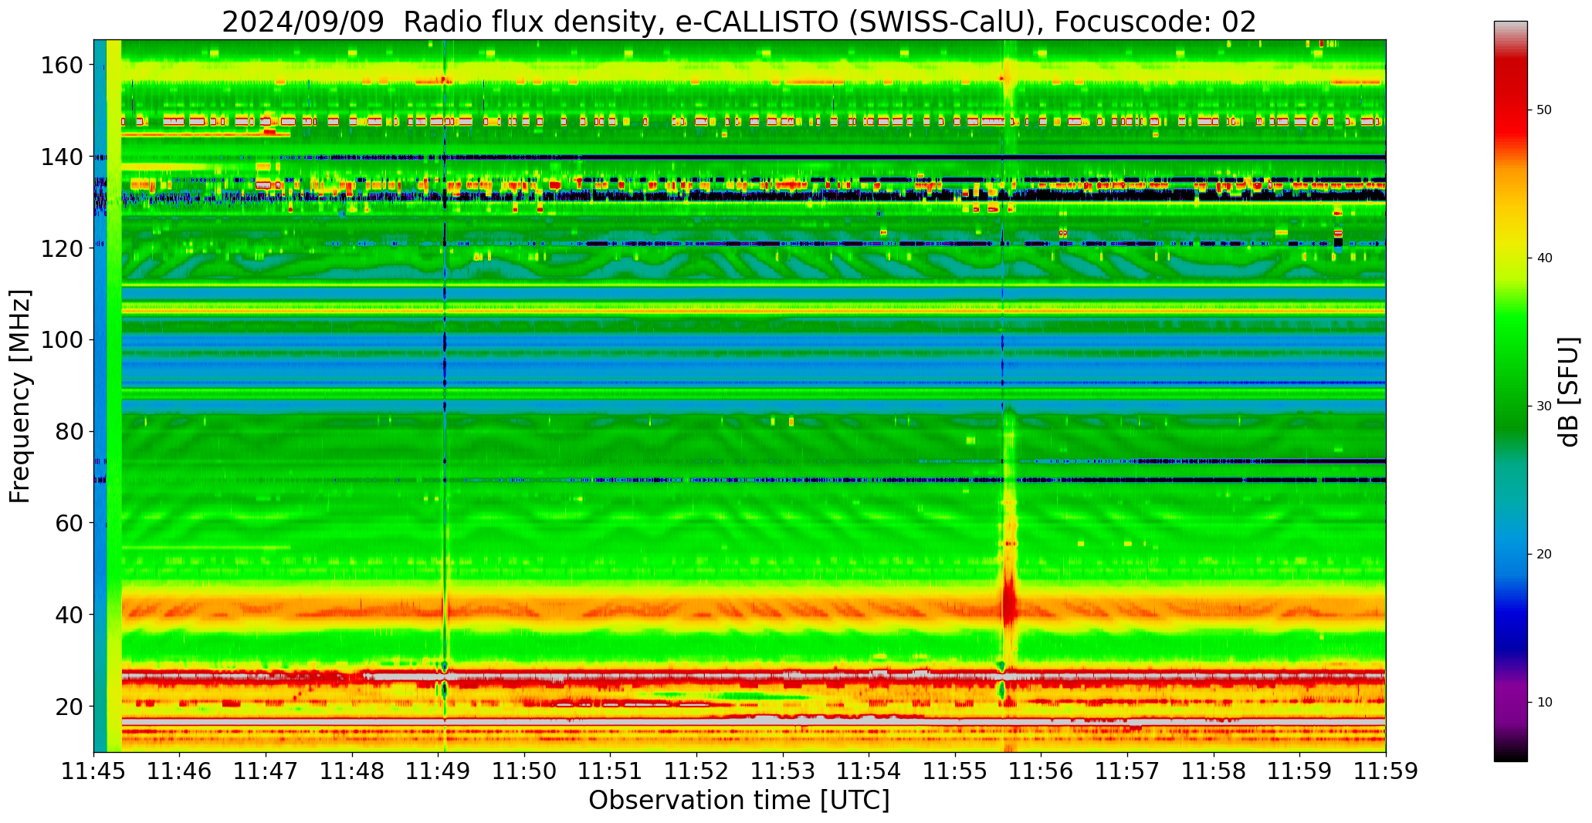Click the 'Observation time [UTC]' axis label
1592x823 pixels.
point(739,801)
